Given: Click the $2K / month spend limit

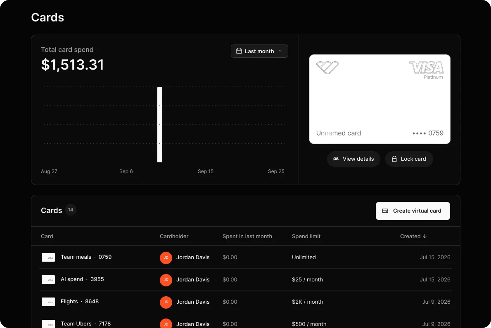Looking at the screenshot, I should [308, 302].
